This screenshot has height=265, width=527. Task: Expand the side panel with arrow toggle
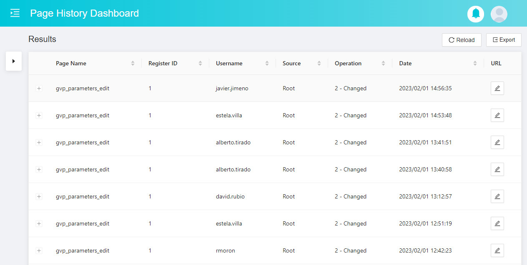[14, 61]
